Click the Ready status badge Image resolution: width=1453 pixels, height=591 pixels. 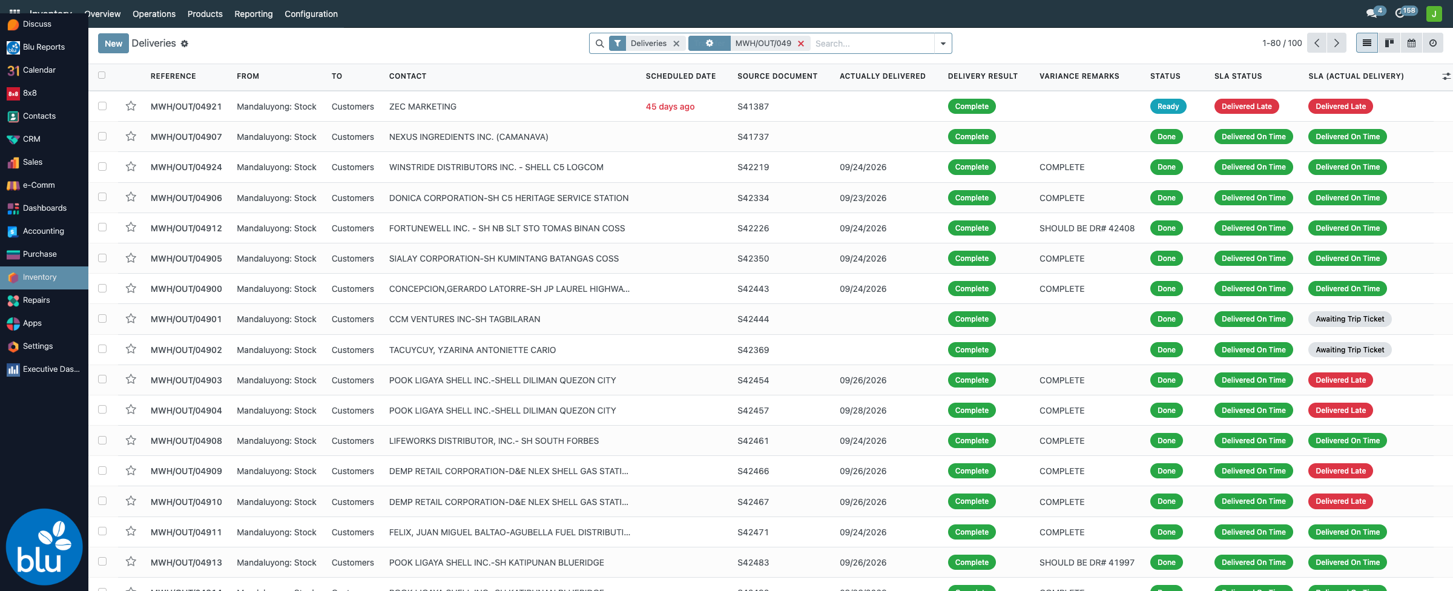1168,107
